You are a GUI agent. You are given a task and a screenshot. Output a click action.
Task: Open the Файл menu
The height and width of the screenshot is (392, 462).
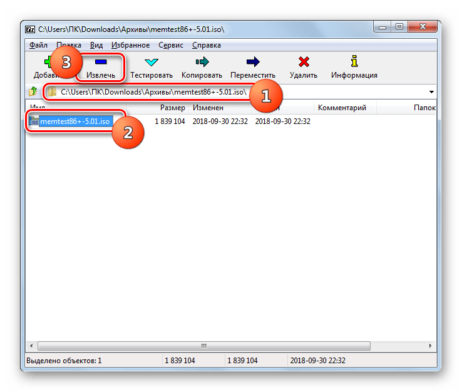click(x=38, y=45)
